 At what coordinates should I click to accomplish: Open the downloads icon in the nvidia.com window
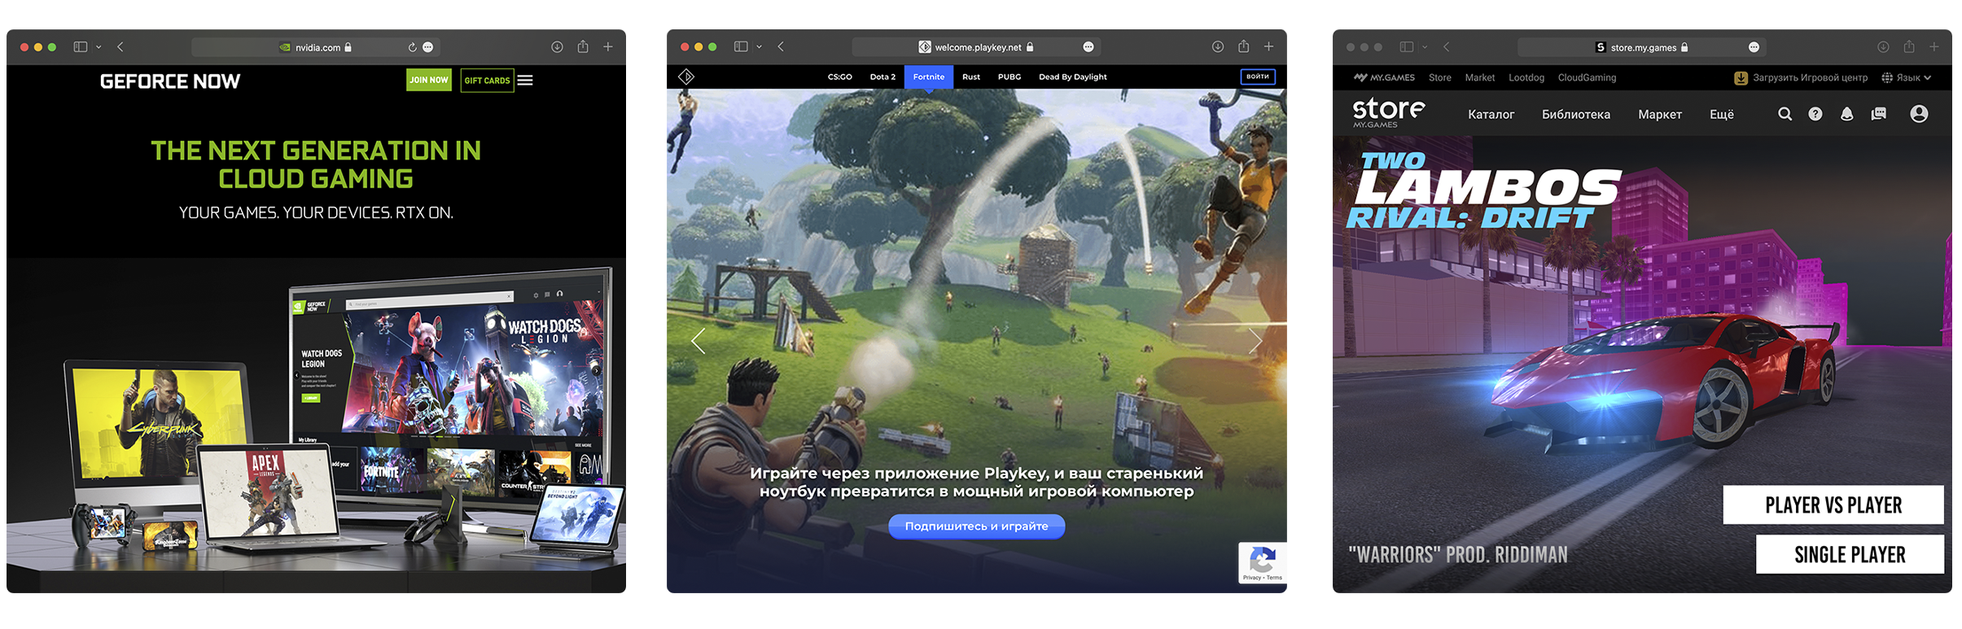557,47
